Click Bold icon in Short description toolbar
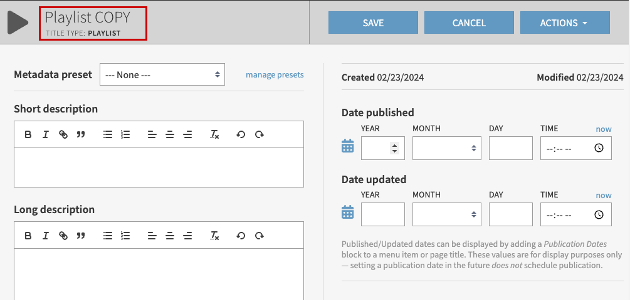 [28, 134]
